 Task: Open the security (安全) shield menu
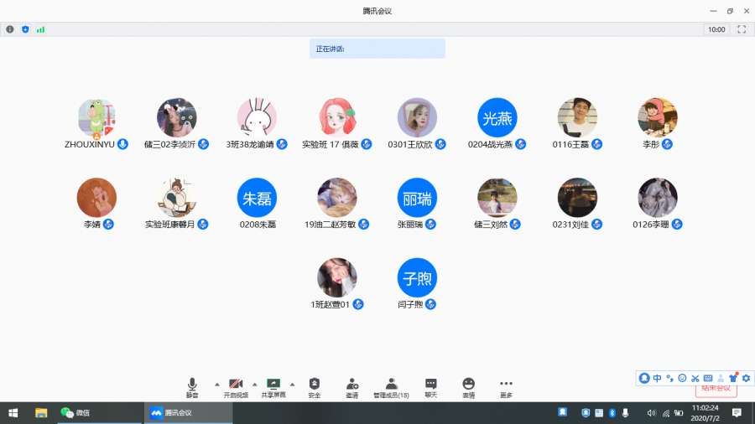(x=315, y=386)
